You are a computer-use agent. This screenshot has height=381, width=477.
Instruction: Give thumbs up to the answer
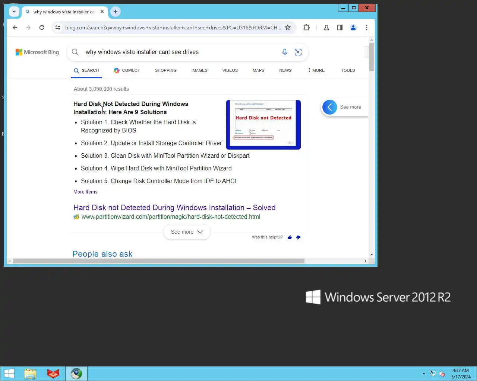point(290,237)
